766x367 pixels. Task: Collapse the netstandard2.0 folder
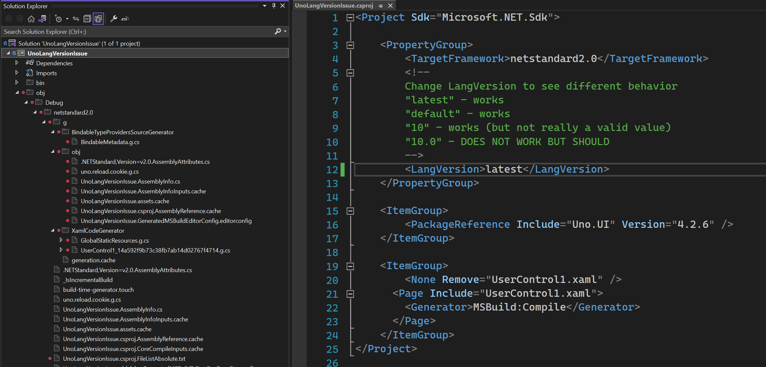(x=35, y=112)
